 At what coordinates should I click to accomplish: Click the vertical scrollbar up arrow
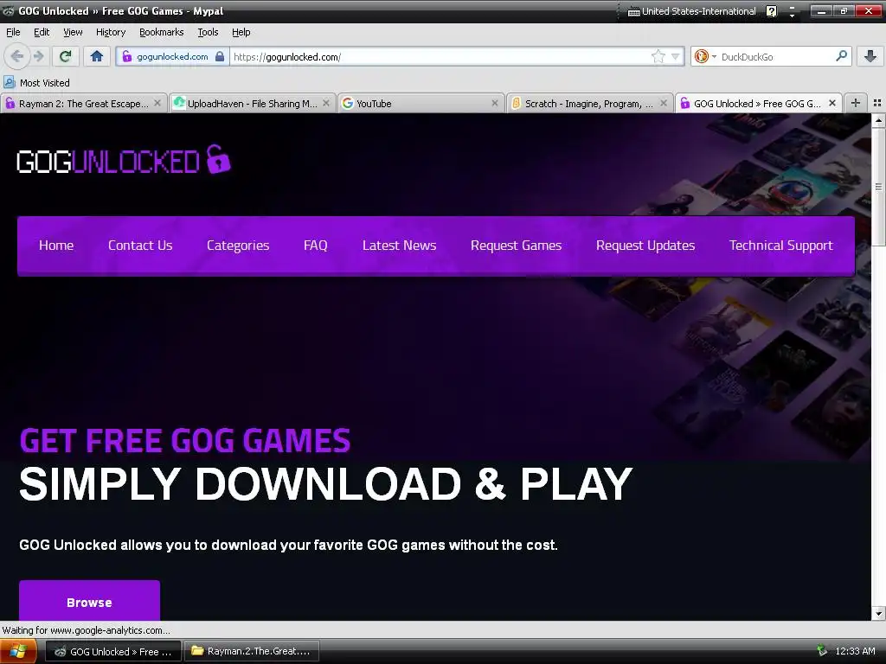click(878, 119)
